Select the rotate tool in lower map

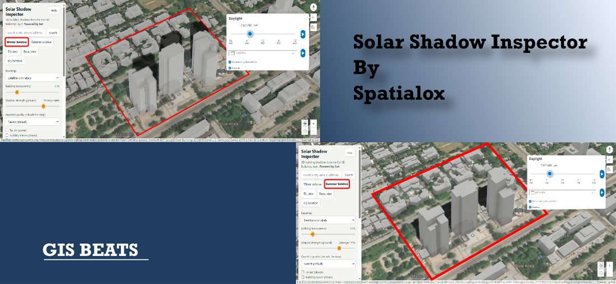tap(601, 273)
